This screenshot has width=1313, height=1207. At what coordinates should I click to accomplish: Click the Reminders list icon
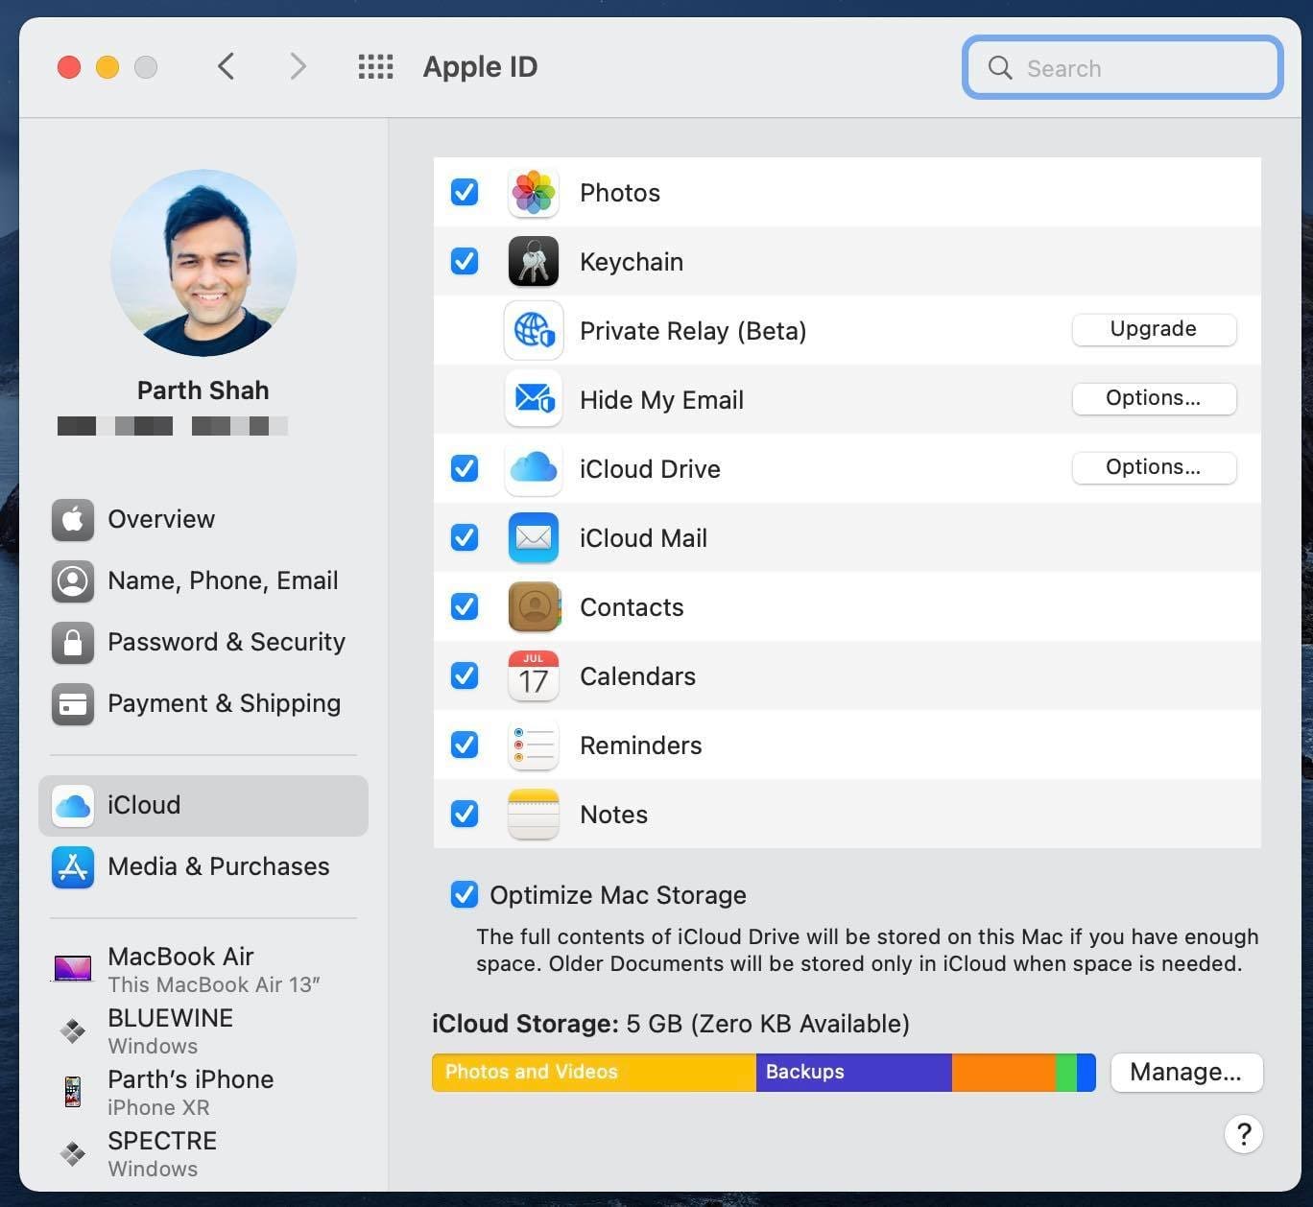click(534, 745)
